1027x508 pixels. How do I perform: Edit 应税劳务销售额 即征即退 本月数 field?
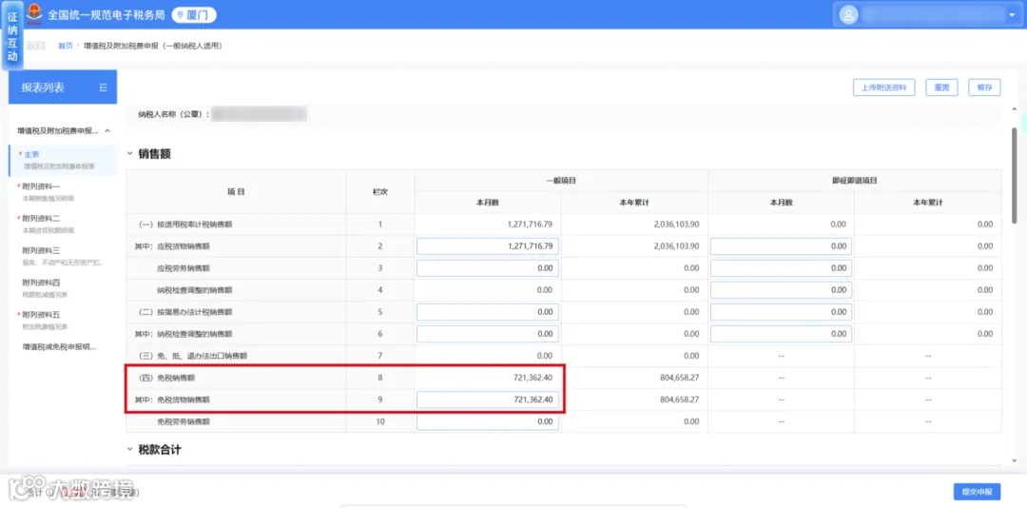pyautogui.click(x=781, y=268)
